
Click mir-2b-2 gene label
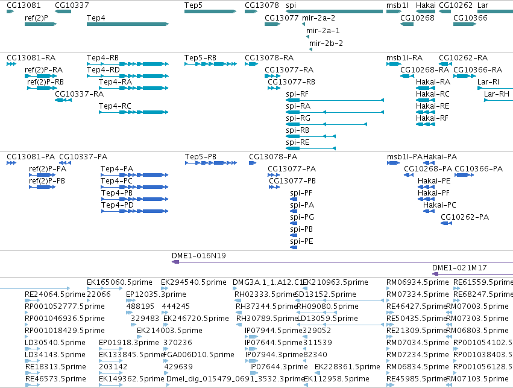326,43
